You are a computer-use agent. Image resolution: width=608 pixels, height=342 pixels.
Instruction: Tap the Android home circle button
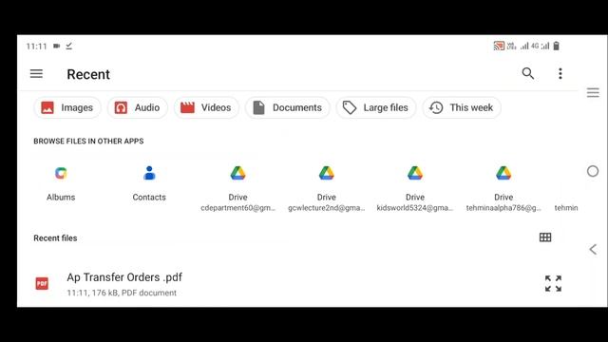[593, 171]
